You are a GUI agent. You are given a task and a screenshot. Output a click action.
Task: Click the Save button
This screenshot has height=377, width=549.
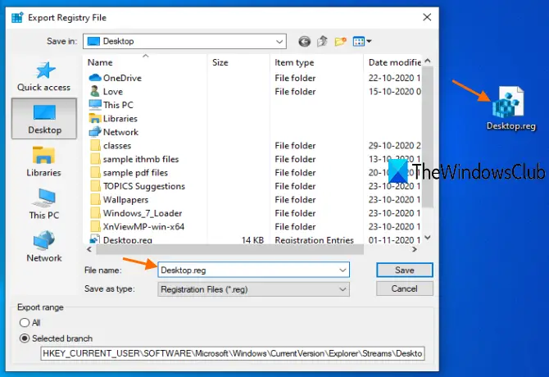point(405,270)
